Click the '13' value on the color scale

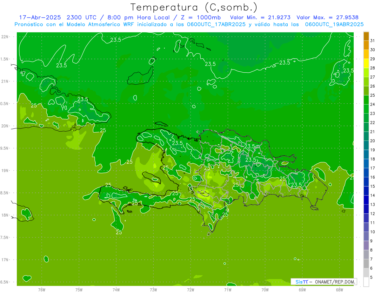pyautogui.click(x=372, y=205)
